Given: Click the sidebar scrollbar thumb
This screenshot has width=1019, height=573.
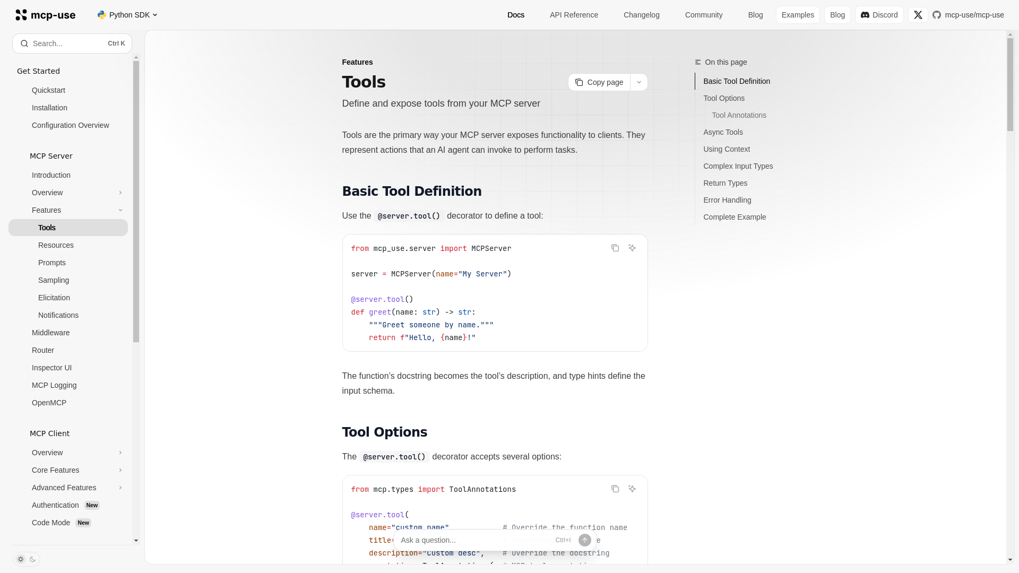Looking at the screenshot, I should [136, 202].
